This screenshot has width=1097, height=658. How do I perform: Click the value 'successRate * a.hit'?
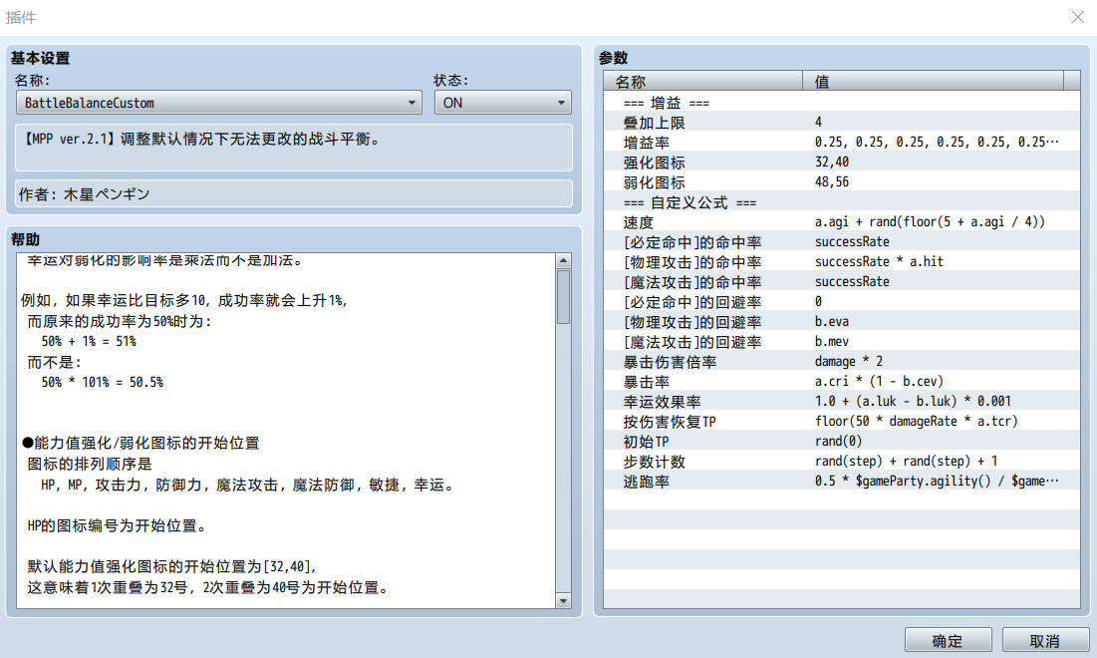879,262
